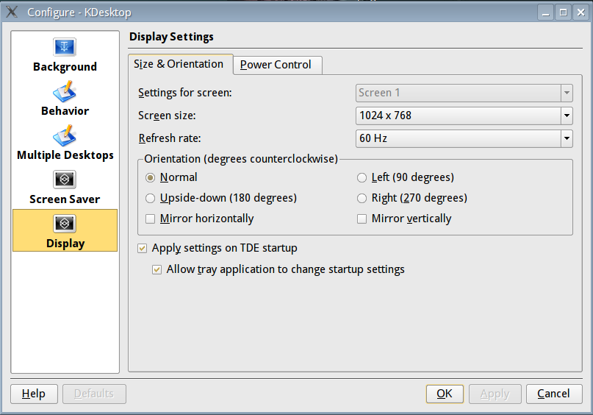
Task: Click the 'Settings for screen:' label
Action: pos(185,93)
